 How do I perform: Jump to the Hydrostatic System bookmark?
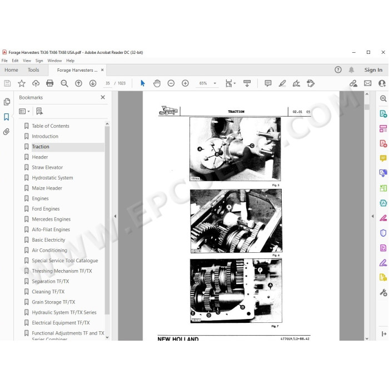[x=53, y=178]
